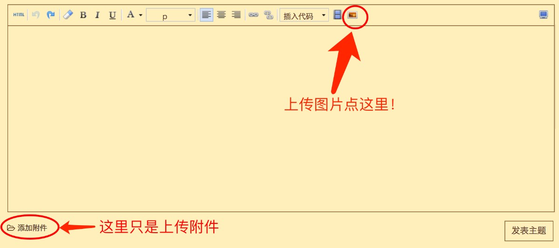Open the 插入代码 dropdown
559x248 pixels.
click(304, 15)
